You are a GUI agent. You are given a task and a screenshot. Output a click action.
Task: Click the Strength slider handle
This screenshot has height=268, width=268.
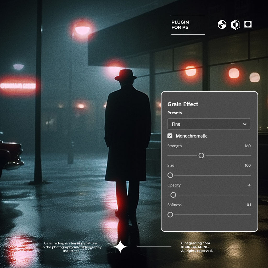201,155
